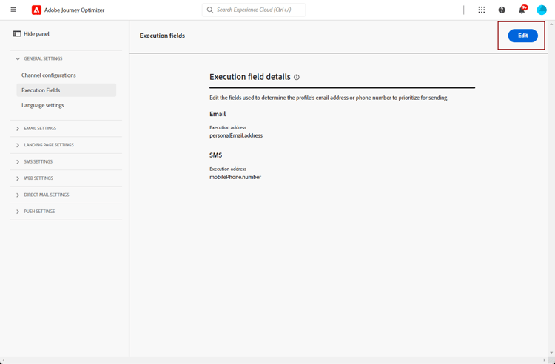Open the app switcher grid
Image resolution: width=555 pixels, height=364 pixels.
tap(482, 10)
